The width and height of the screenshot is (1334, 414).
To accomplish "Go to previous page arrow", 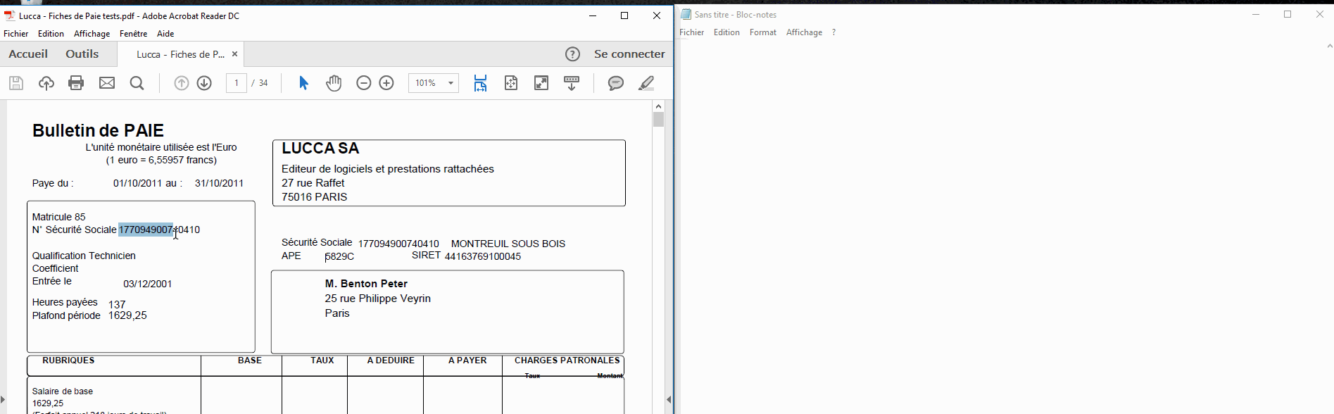I will [182, 83].
